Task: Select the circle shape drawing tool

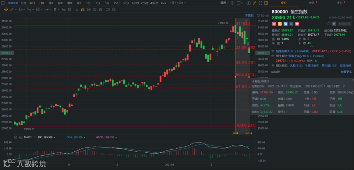Action: point(21,9)
